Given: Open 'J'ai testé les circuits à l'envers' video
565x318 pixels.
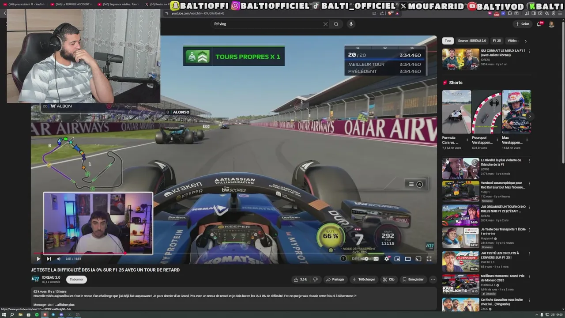Looking at the screenshot, I should (460, 261).
